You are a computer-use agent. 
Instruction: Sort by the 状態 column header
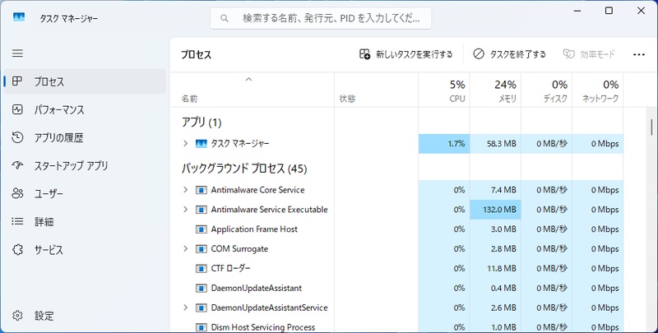(x=377, y=90)
